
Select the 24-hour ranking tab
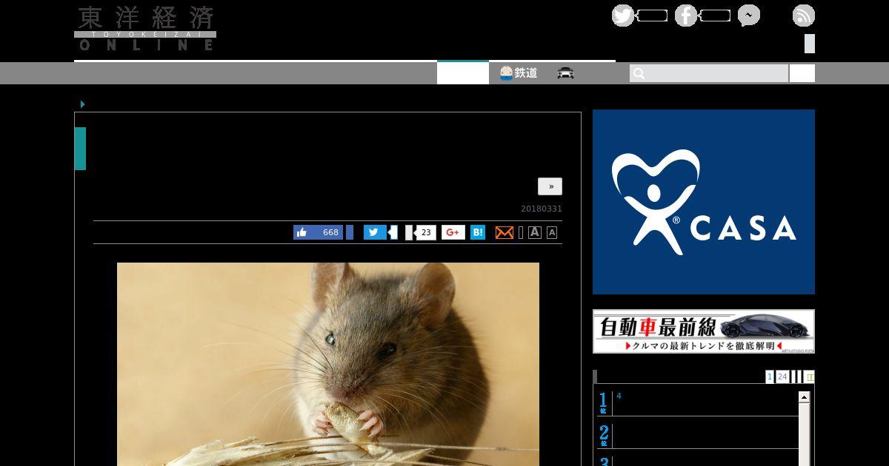[x=782, y=376]
